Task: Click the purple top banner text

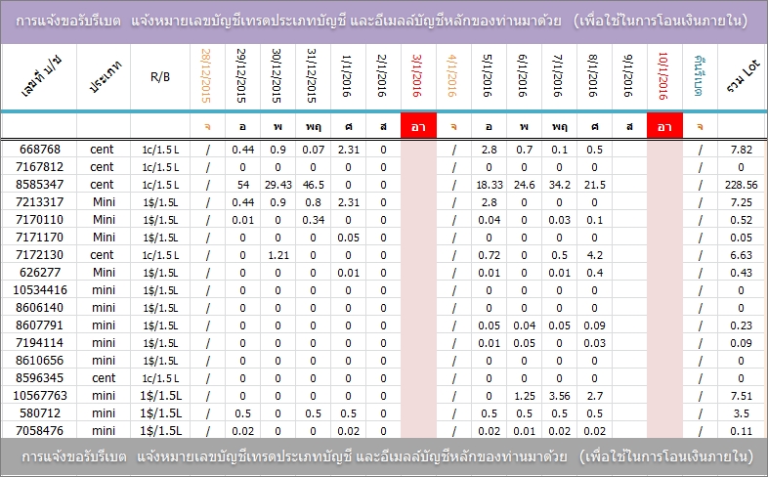Action: click(381, 22)
